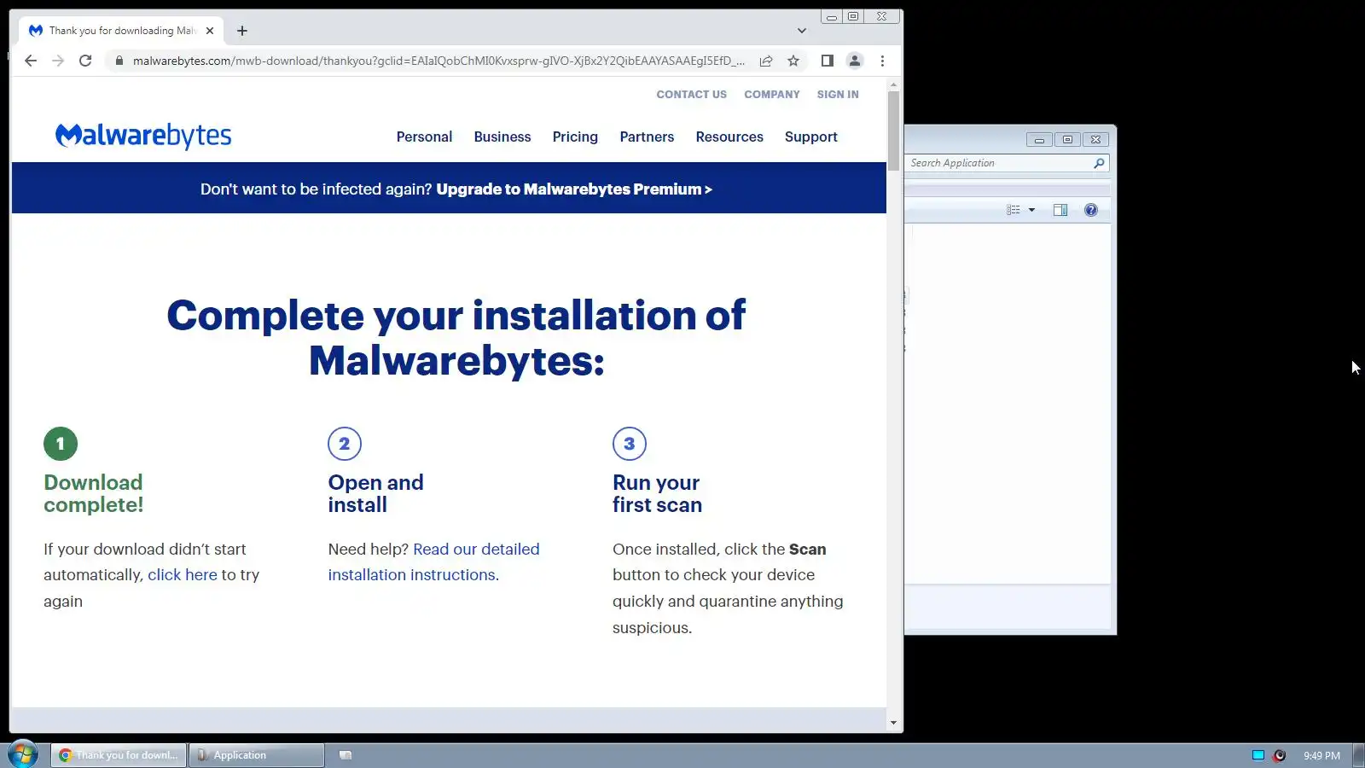Click the COMPANY link
This screenshot has width=1365, height=768.
[772, 95]
